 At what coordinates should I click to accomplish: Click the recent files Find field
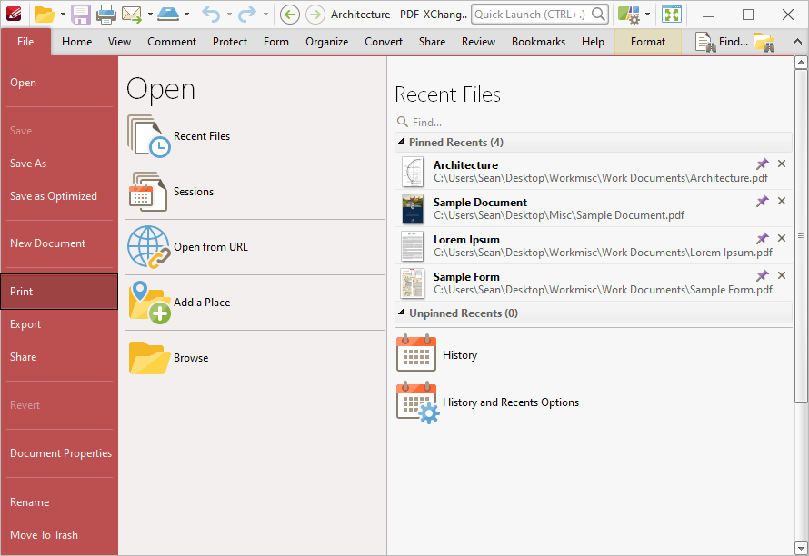coord(594,123)
